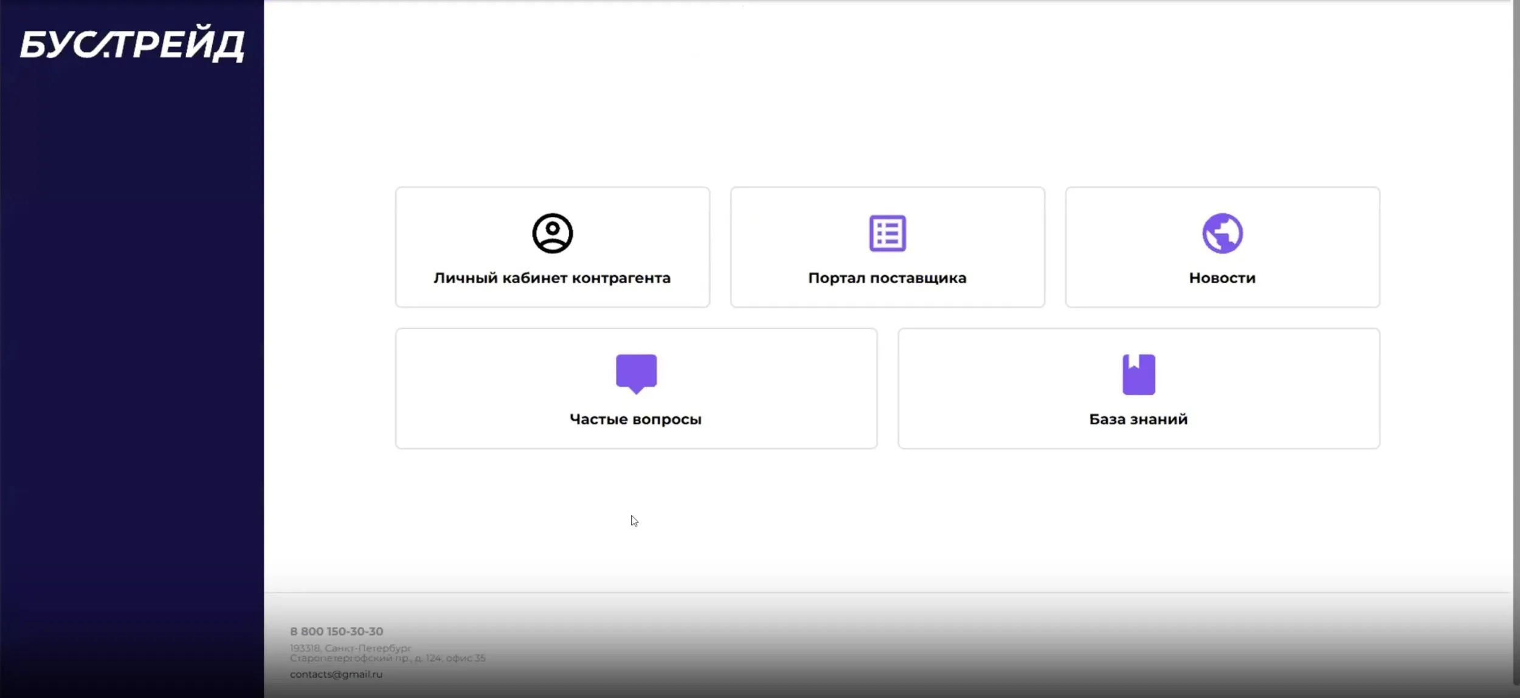The height and width of the screenshot is (698, 1520).
Task: Open the Частые вопросы label
Action: point(635,419)
